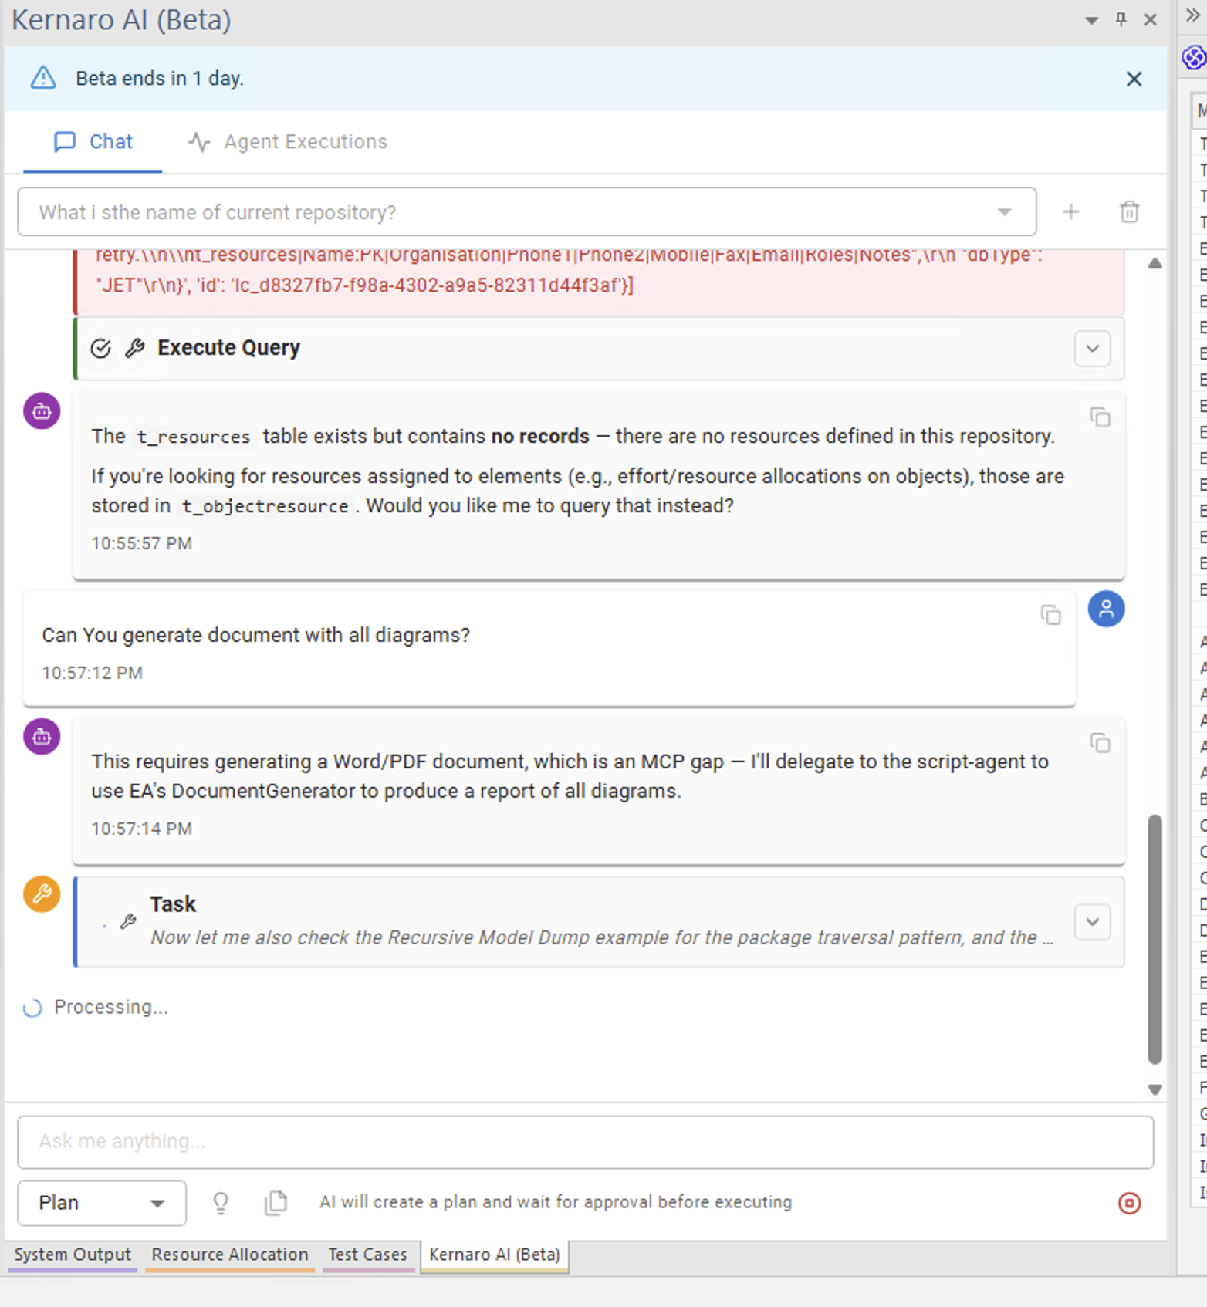The width and height of the screenshot is (1207, 1307).
Task: Click the double chevron on right edge
Action: point(1192,15)
